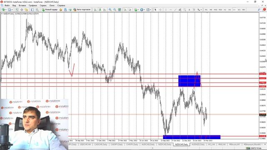Draw a horizontal line tool
Image resolution: width=267 pixels, height=150 pixels.
click(x=171, y=10)
